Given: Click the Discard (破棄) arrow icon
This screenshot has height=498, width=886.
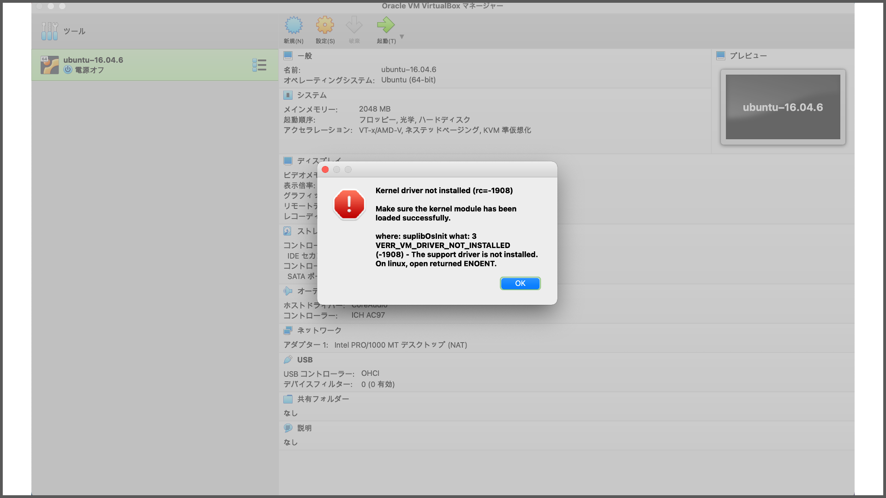Looking at the screenshot, I should click(354, 25).
